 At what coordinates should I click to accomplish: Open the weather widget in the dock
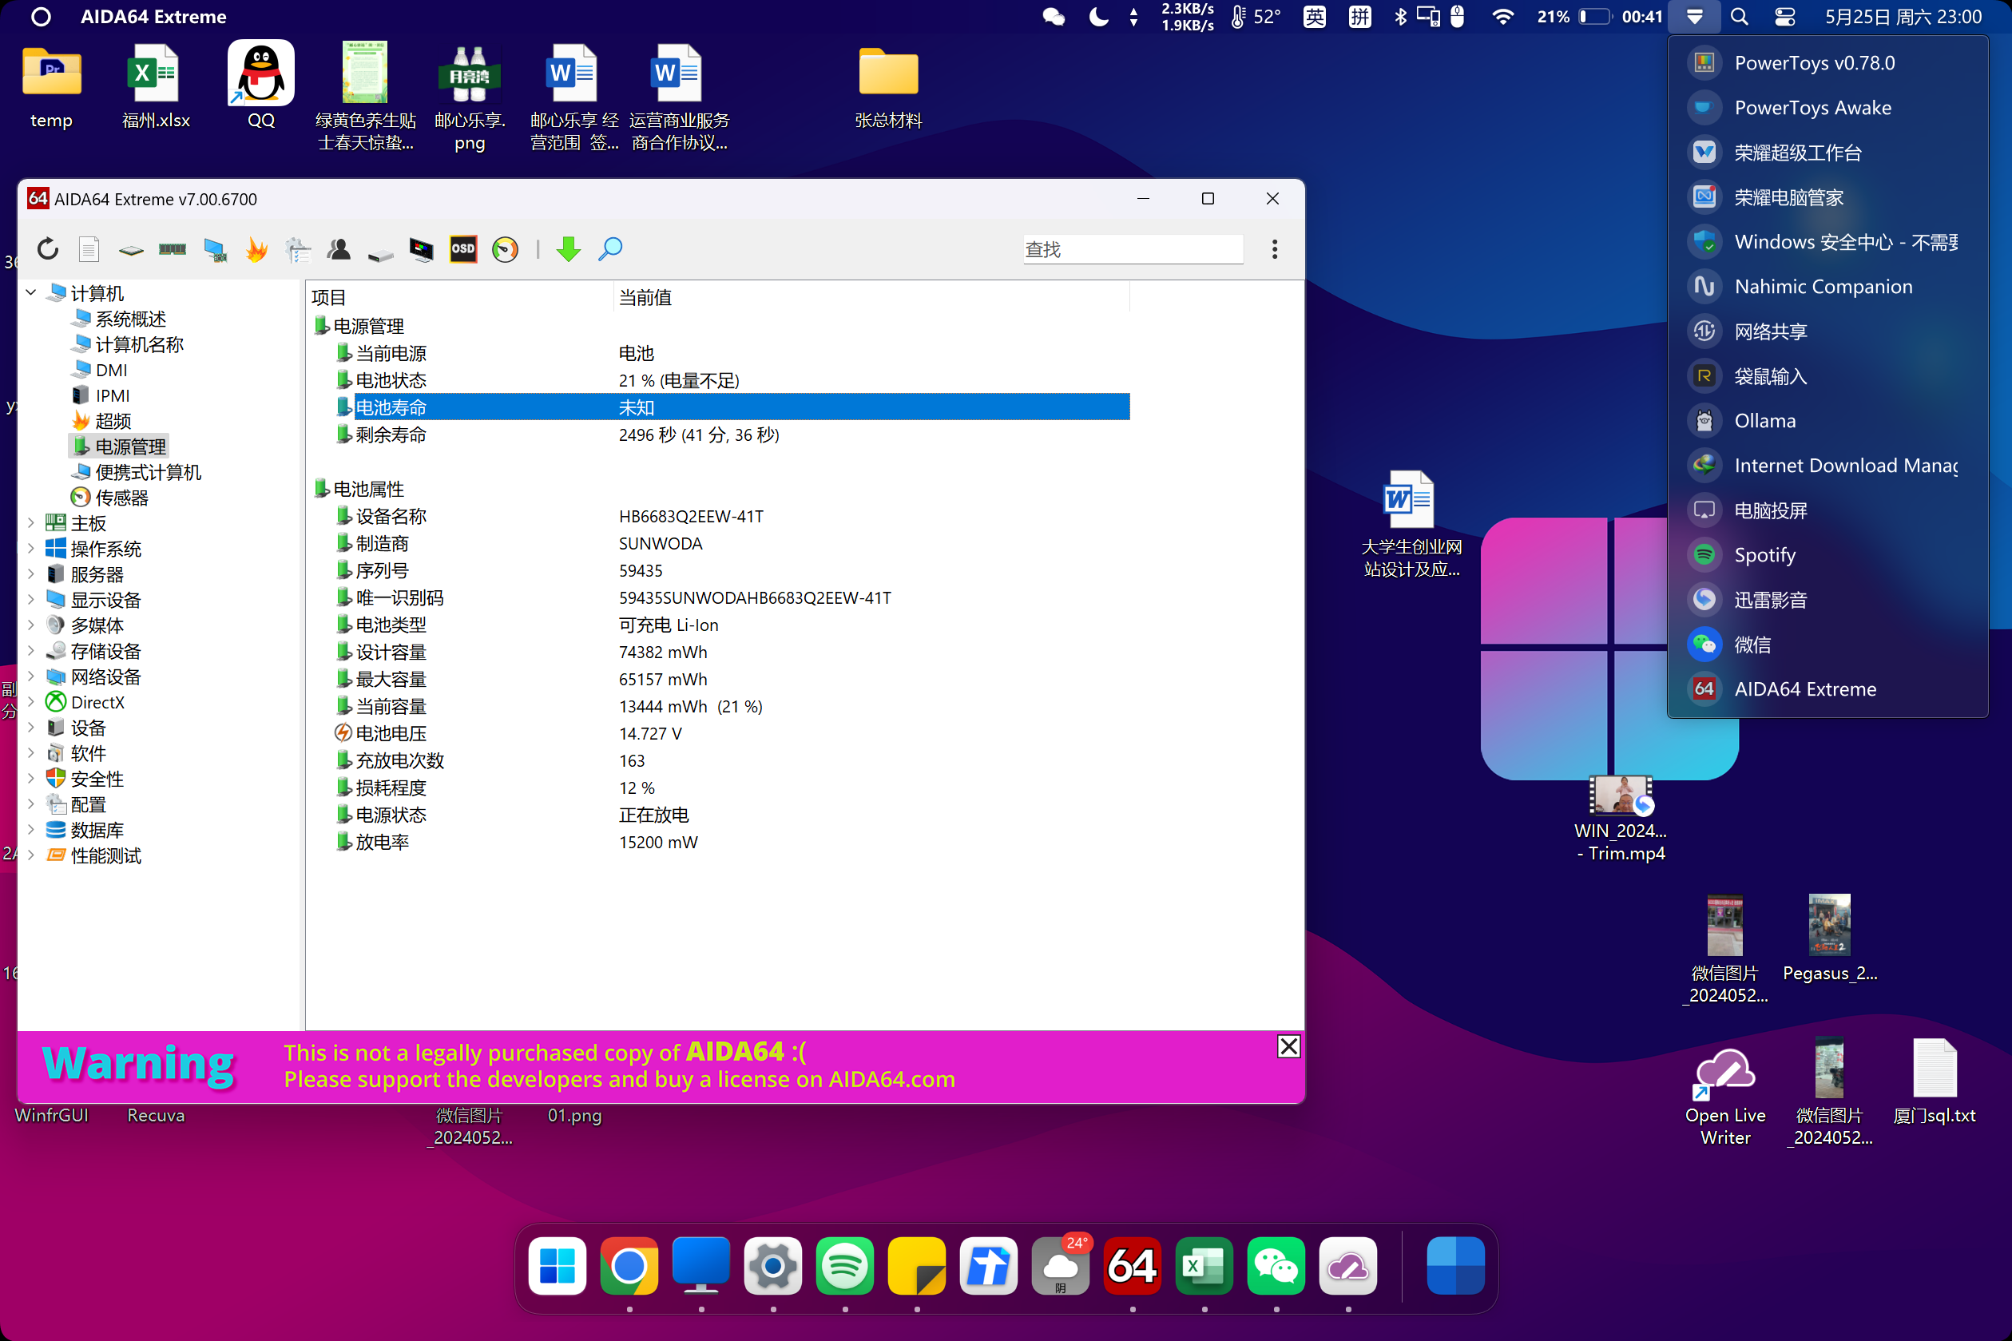click(1060, 1265)
